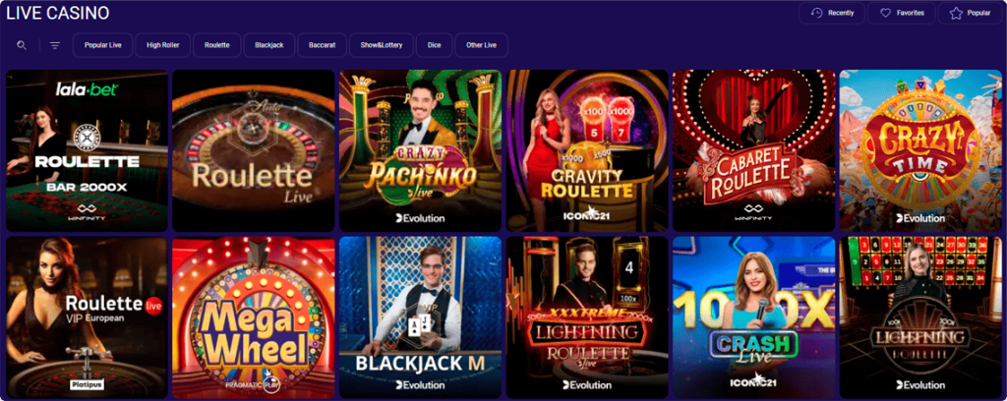Click the Popular star icon
The width and height of the screenshot is (1007, 401).
956,13
